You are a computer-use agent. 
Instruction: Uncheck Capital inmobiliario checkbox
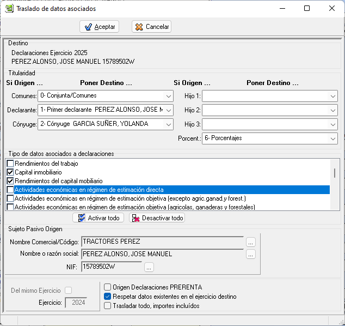pos(10,172)
